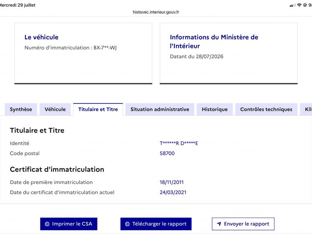Viewport: 312px width, 234px height.
Task: Open the partially visible Kilométrage tab
Action: [x=306, y=109]
